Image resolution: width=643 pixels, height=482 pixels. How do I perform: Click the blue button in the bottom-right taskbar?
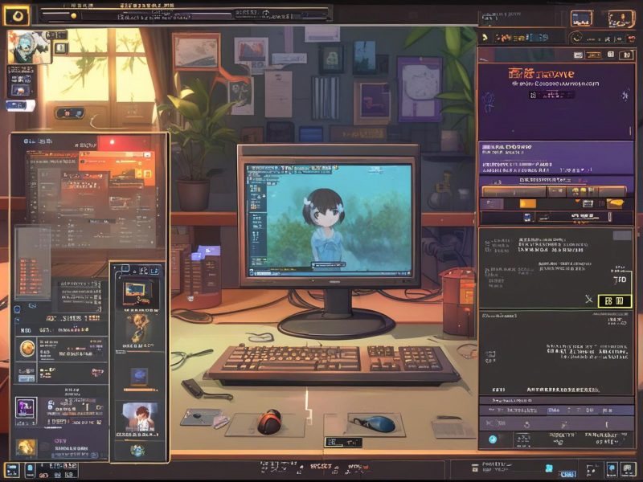pos(567,474)
